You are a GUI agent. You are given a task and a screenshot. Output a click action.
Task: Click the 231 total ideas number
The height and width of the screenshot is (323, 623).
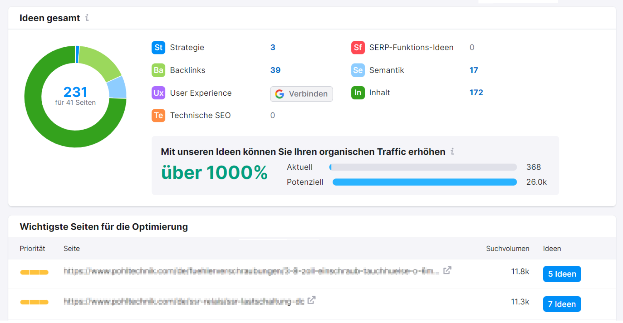75,92
